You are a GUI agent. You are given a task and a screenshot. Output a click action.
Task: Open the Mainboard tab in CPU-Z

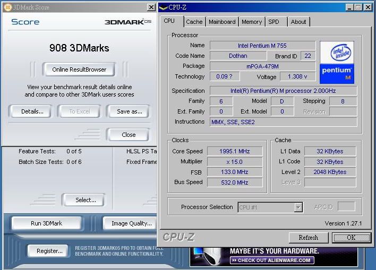click(x=222, y=22)
